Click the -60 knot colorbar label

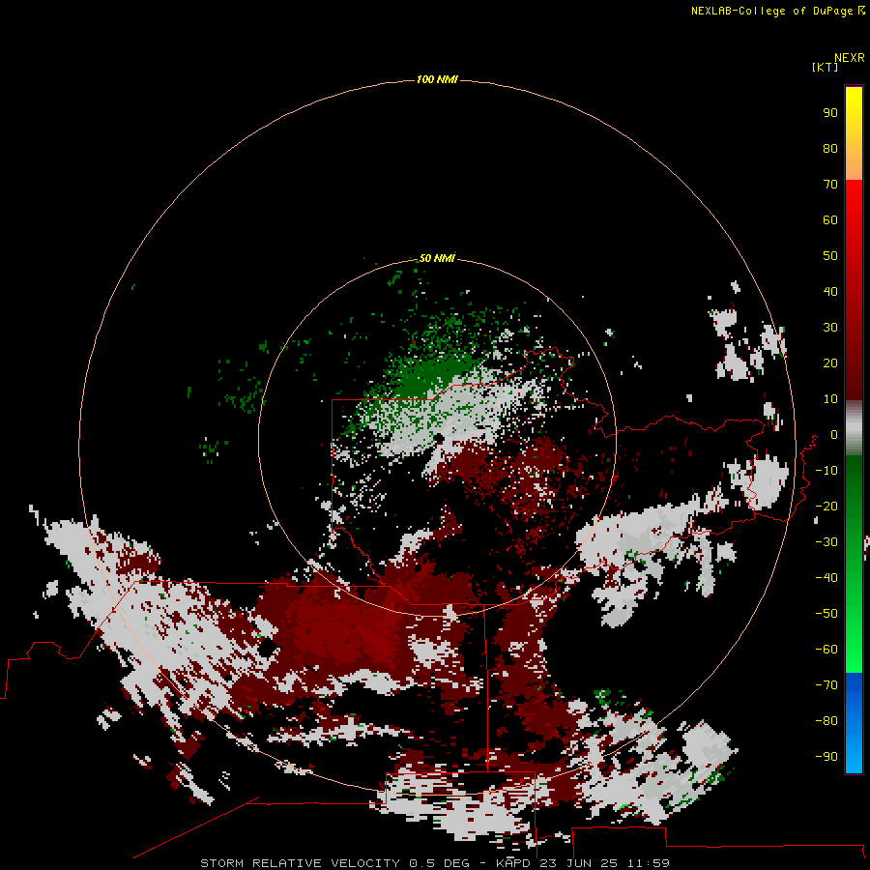826,650
